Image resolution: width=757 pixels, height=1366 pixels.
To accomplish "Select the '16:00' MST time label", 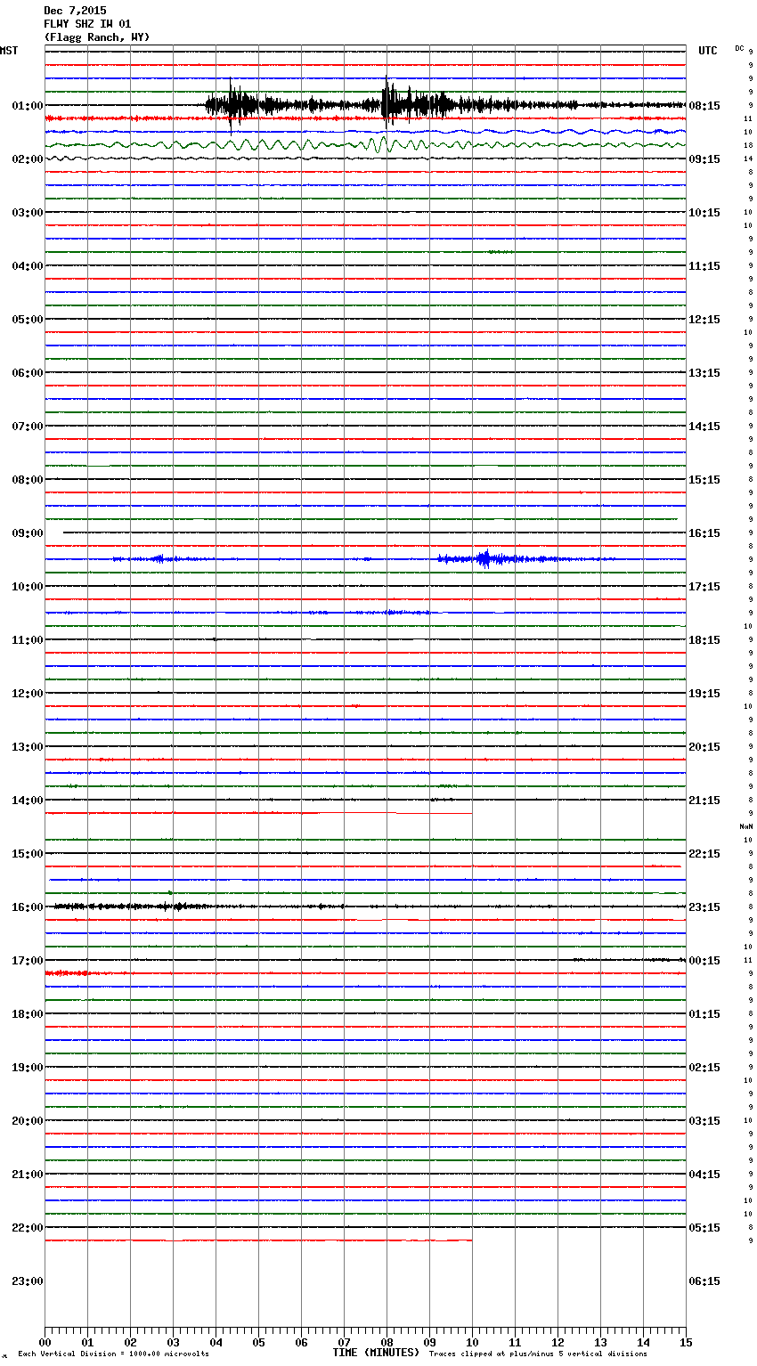I will [27, 907].
